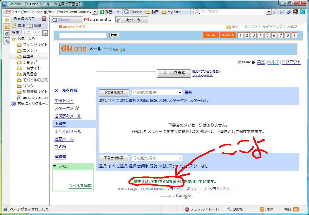The width and height of the screenshot is (309, 215).
Task: Click the 検索オプションを表示 link
Action: click(x=207, y=71)
